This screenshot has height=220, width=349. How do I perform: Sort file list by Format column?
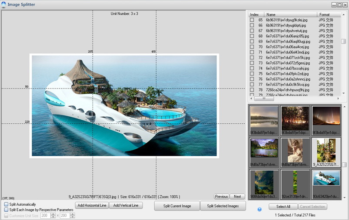point(329,14)
